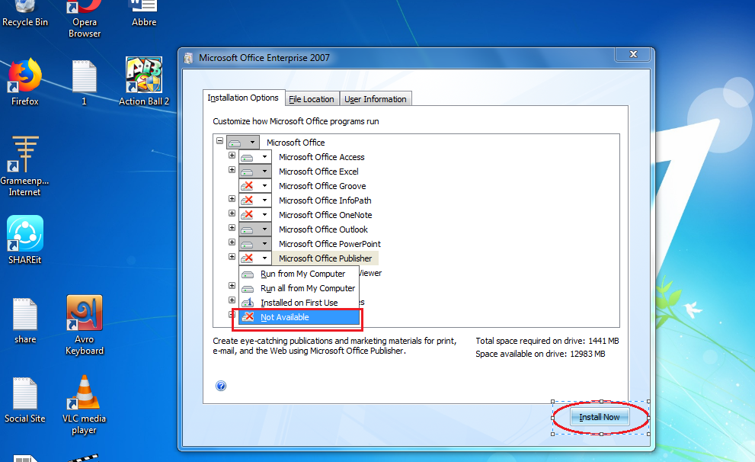Select the Microsoft Office Outlook row
Viewport: 755px width, 462px height.
click(x=323, y=229)
